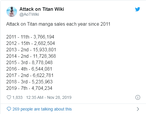Open the Attack on Titan Wiki display name

click(42, 9)
